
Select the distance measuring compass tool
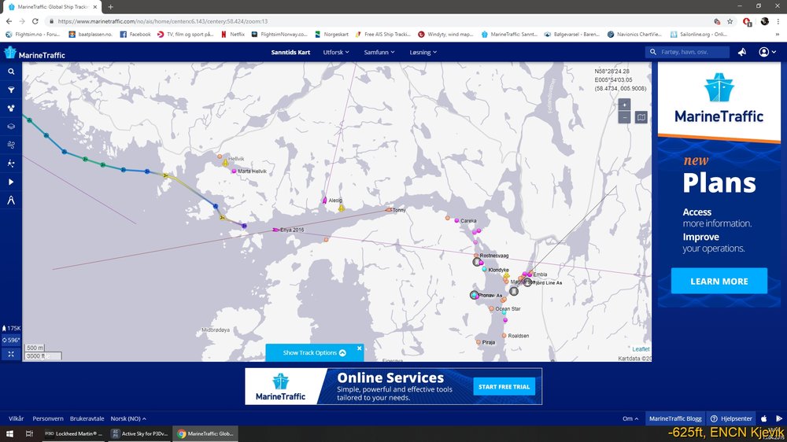(x=11, y=201)
